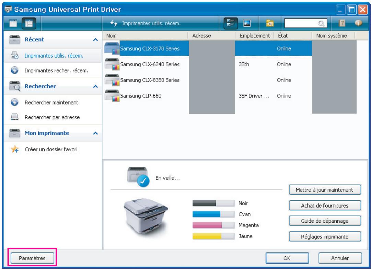Click the 35F Driver location cell

click(254, 96)
